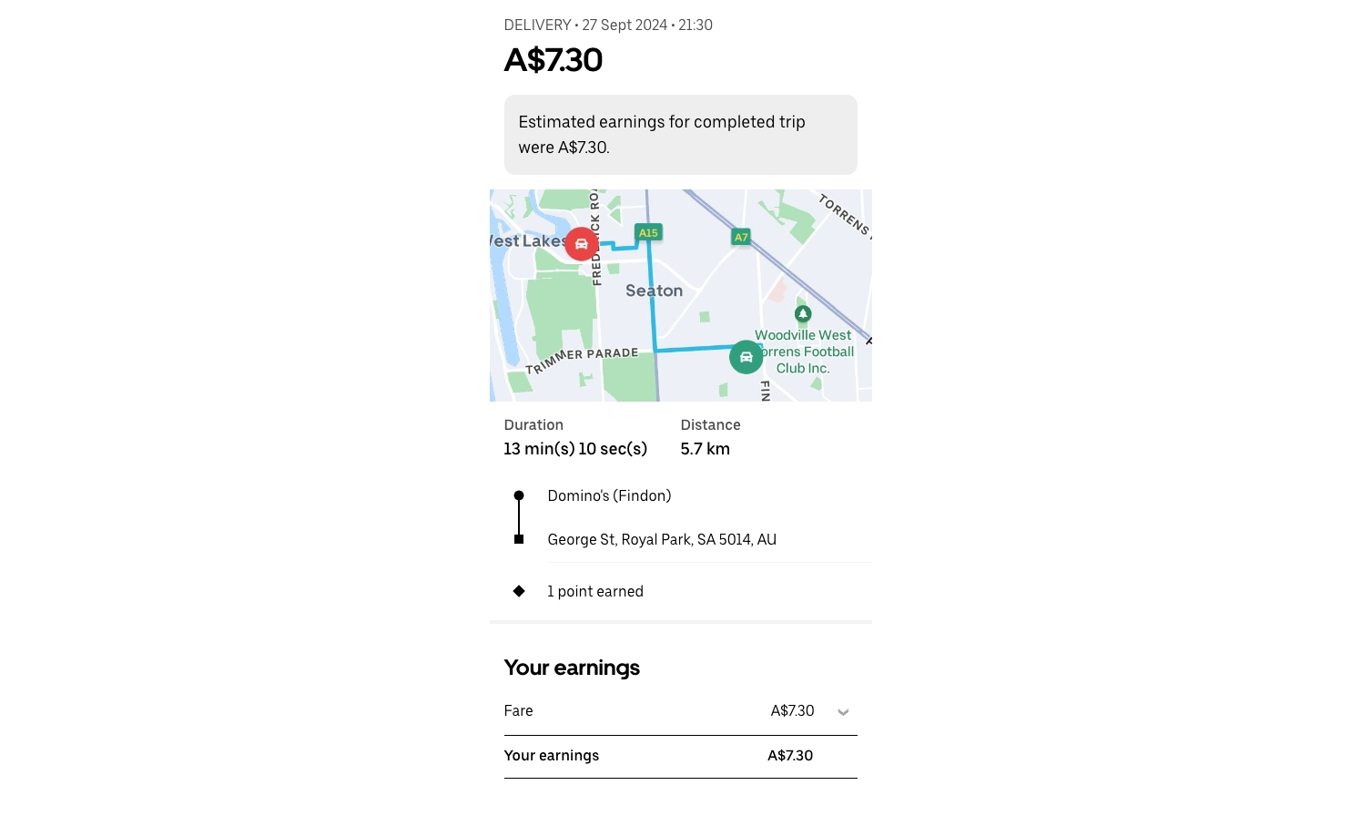Click the round pickup dot near Domino's
Screen dimensions: 1361x826
click(519, 495)
